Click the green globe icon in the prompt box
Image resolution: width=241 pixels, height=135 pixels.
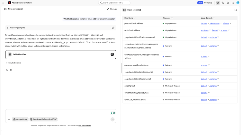(x=114, y=113)
